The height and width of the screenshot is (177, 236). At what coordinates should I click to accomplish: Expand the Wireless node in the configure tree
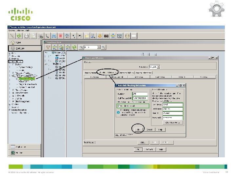coord(10,104)
